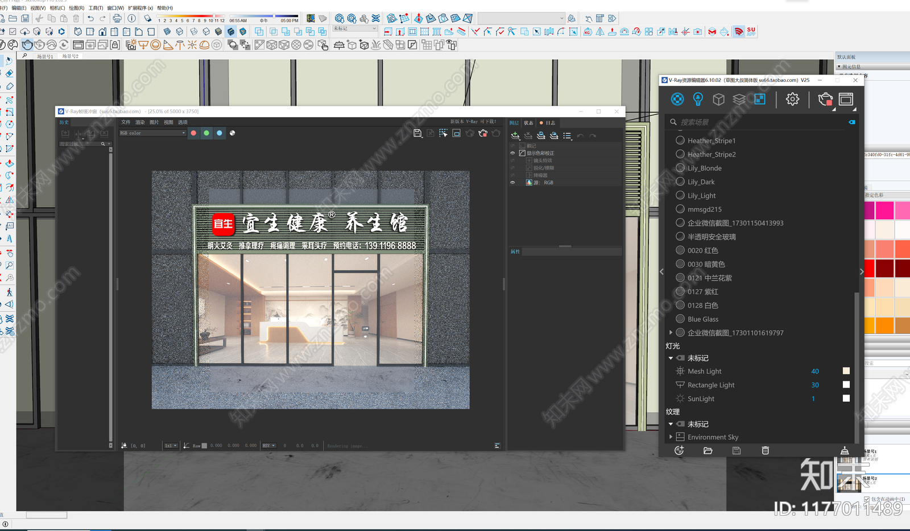Open Lights category lightbulb icon

(698, 100)
